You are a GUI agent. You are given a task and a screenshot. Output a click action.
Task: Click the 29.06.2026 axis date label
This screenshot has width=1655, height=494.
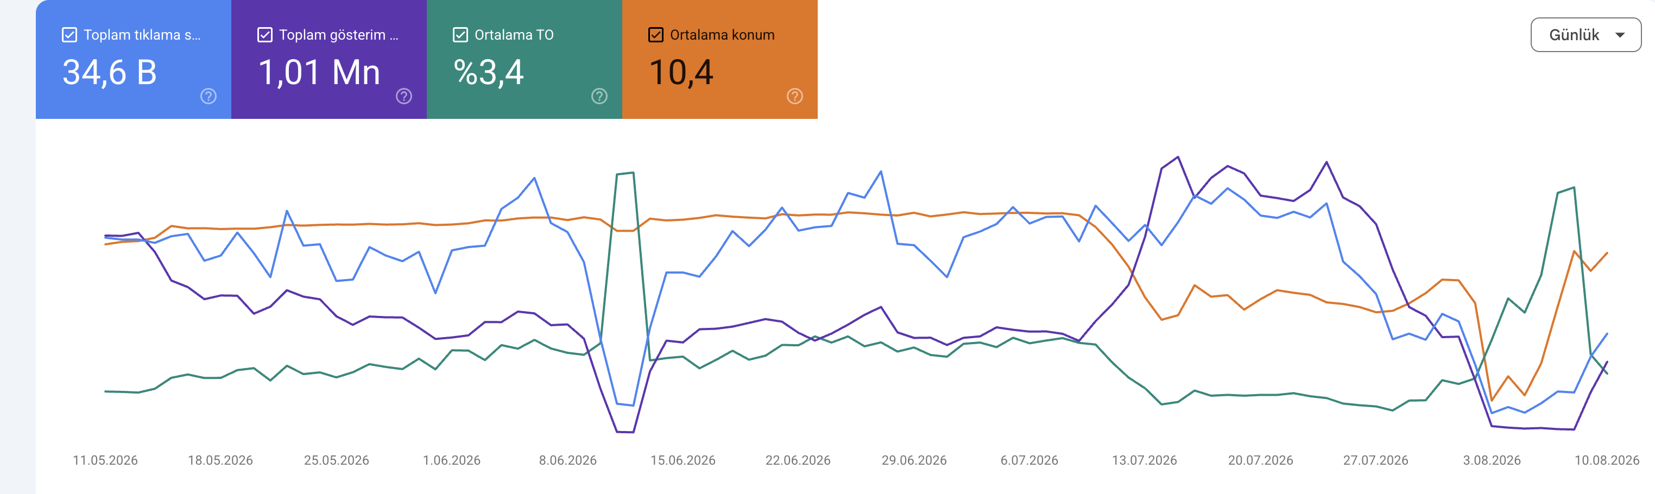(x=914, y=460)
